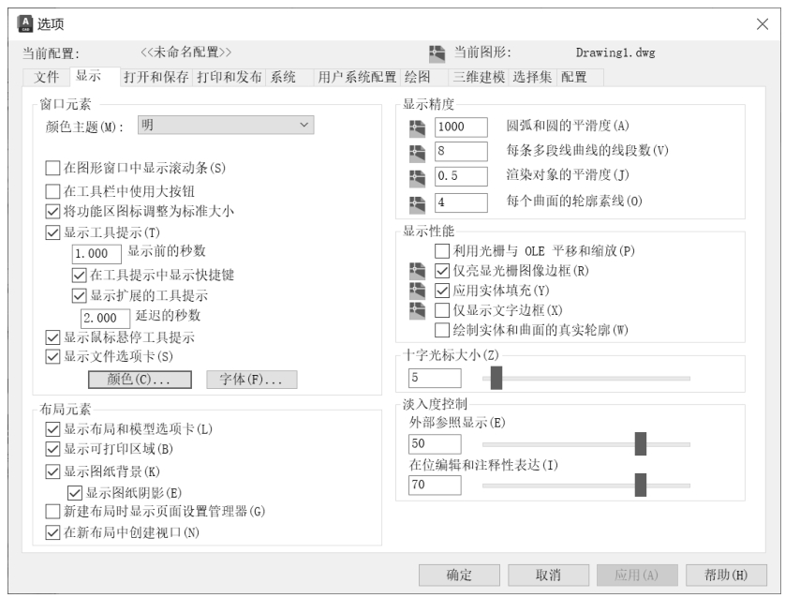Click the 十字光标大小 value field with 5
The image size is (785, 598).
pyautogui.click(x=435, y=378)
